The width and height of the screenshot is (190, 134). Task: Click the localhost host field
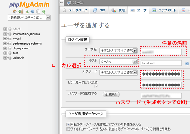point(161,63)
